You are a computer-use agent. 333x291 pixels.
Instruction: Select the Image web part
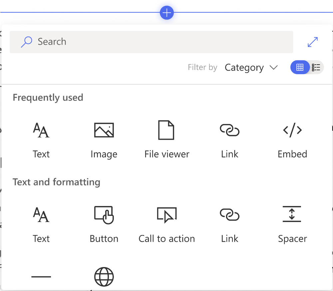pyautogui.click(x=104, y=139)
